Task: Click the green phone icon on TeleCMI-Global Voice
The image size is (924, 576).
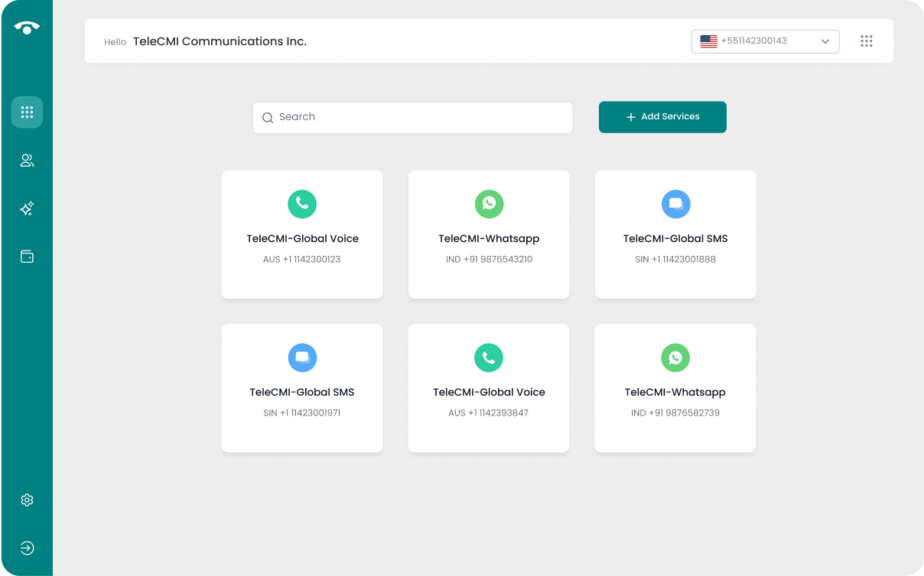Action: click(x=302, y=204)
